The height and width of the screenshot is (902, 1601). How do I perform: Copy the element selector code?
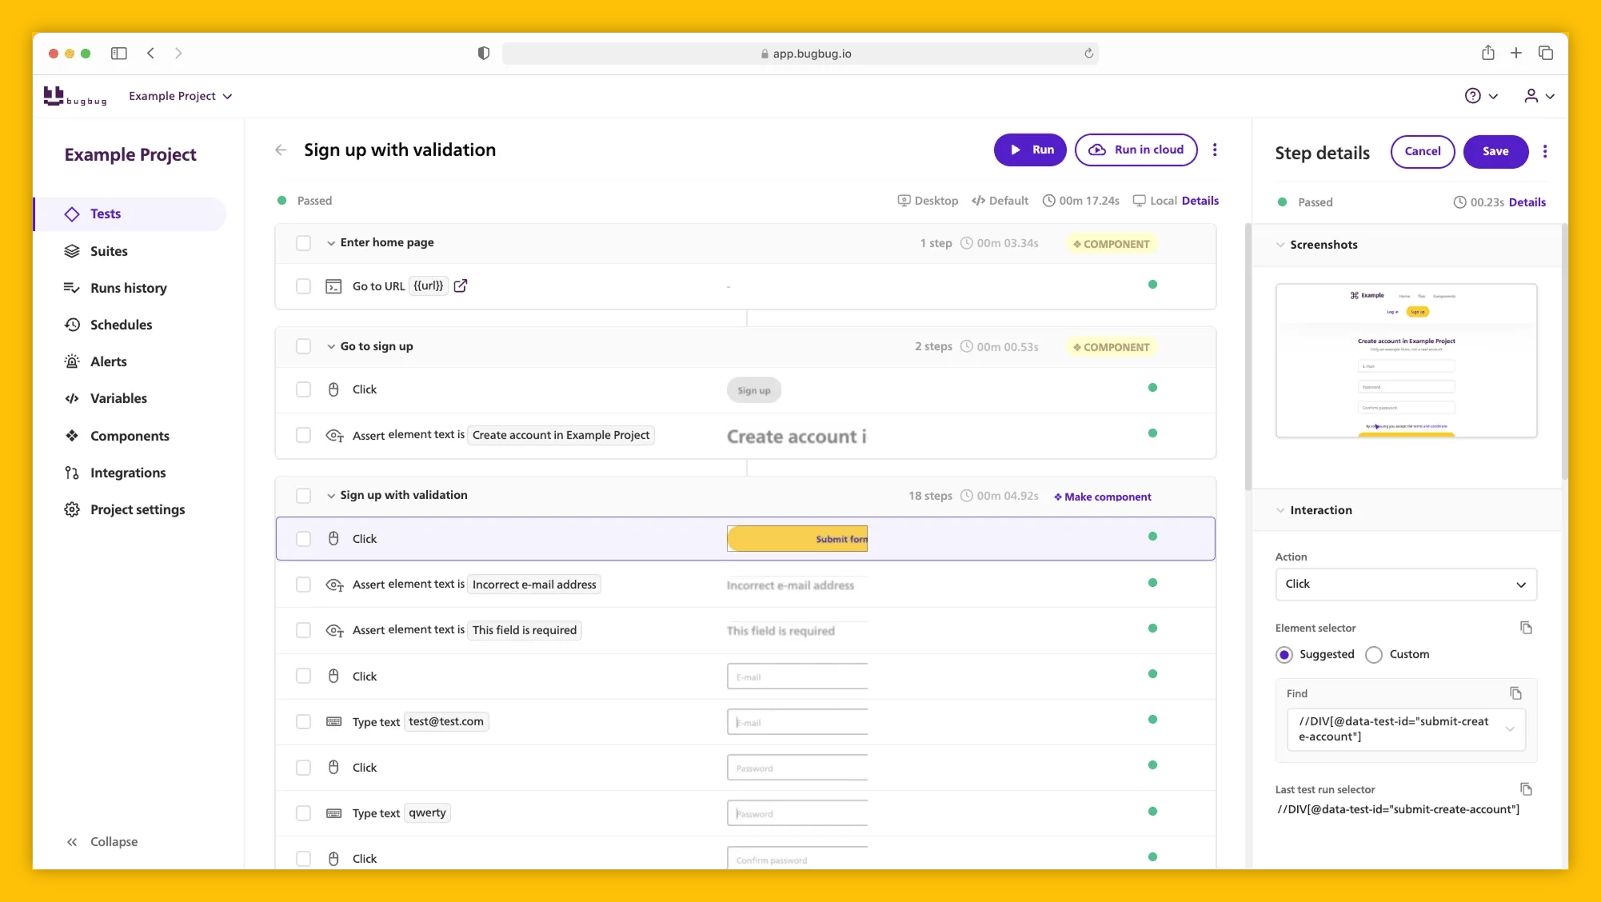tap(1527, 629)
